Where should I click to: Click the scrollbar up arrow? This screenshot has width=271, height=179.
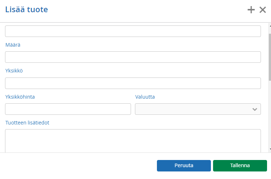(270, 26)
